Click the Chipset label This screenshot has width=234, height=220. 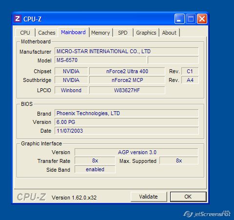point(42,71)
